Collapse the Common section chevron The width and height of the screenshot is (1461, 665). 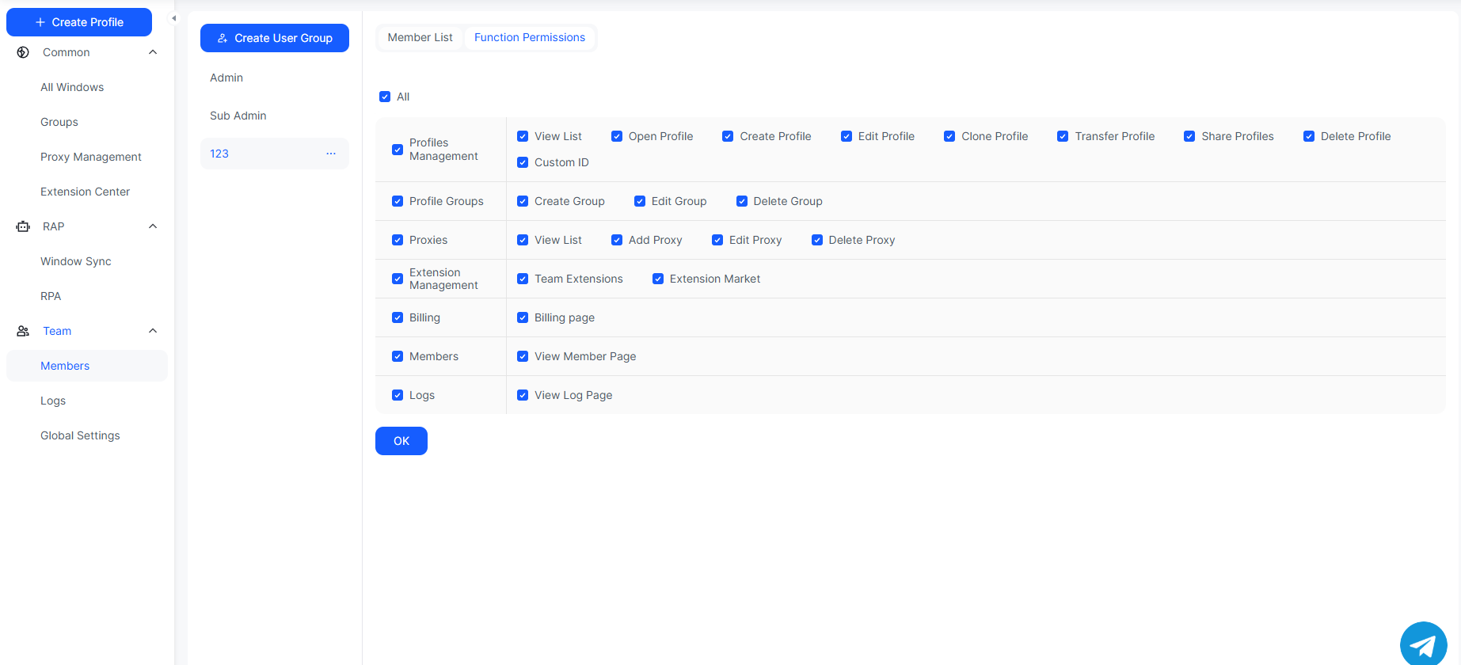point(153,52)
